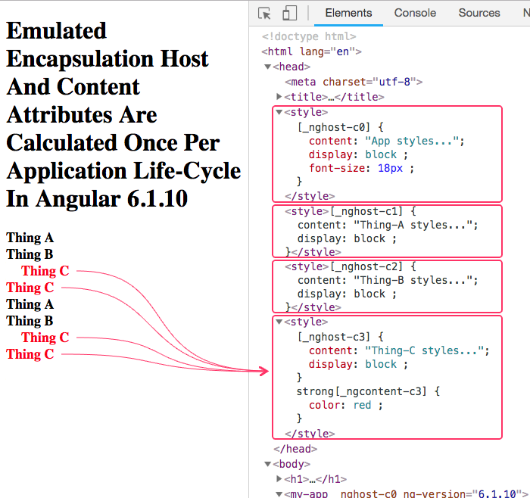530x498 pixels.
Task: Collapse the style block with _nghost-c3
Action: (279, 322)
